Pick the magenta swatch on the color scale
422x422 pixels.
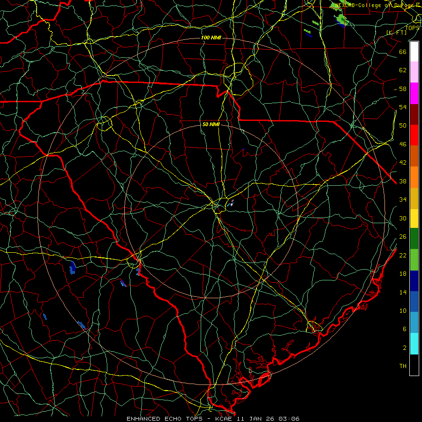[414, 93]
